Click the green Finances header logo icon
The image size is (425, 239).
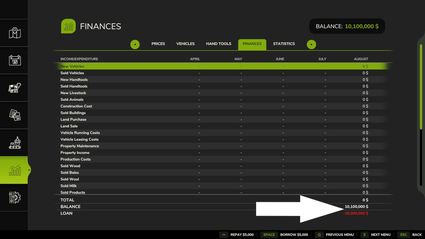coord(68,26)
